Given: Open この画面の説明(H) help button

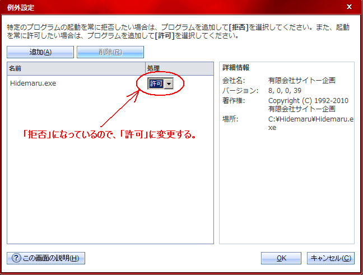Looking at the screenshot, I should coord(45,258).
